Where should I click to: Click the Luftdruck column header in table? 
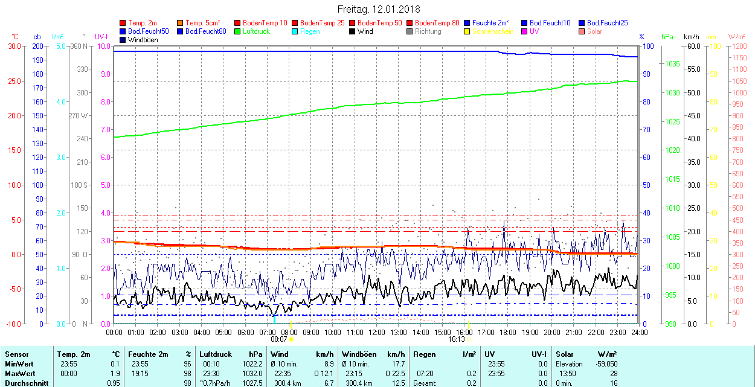click(215, 354)
